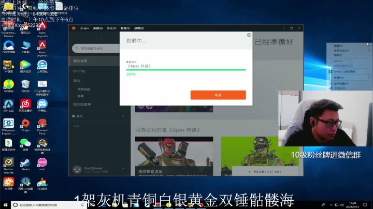Launch QQ游戏 from the desktop
The image size is (373, 209).
42,184
